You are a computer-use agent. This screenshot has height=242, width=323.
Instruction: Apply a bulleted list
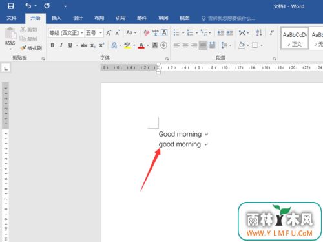click(176, 32)
